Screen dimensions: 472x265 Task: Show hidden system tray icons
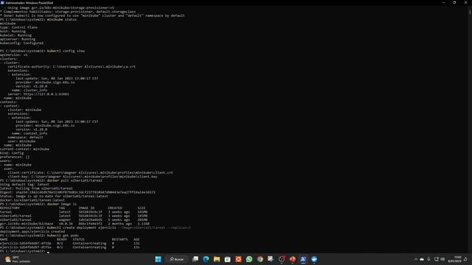coord(416,259)
